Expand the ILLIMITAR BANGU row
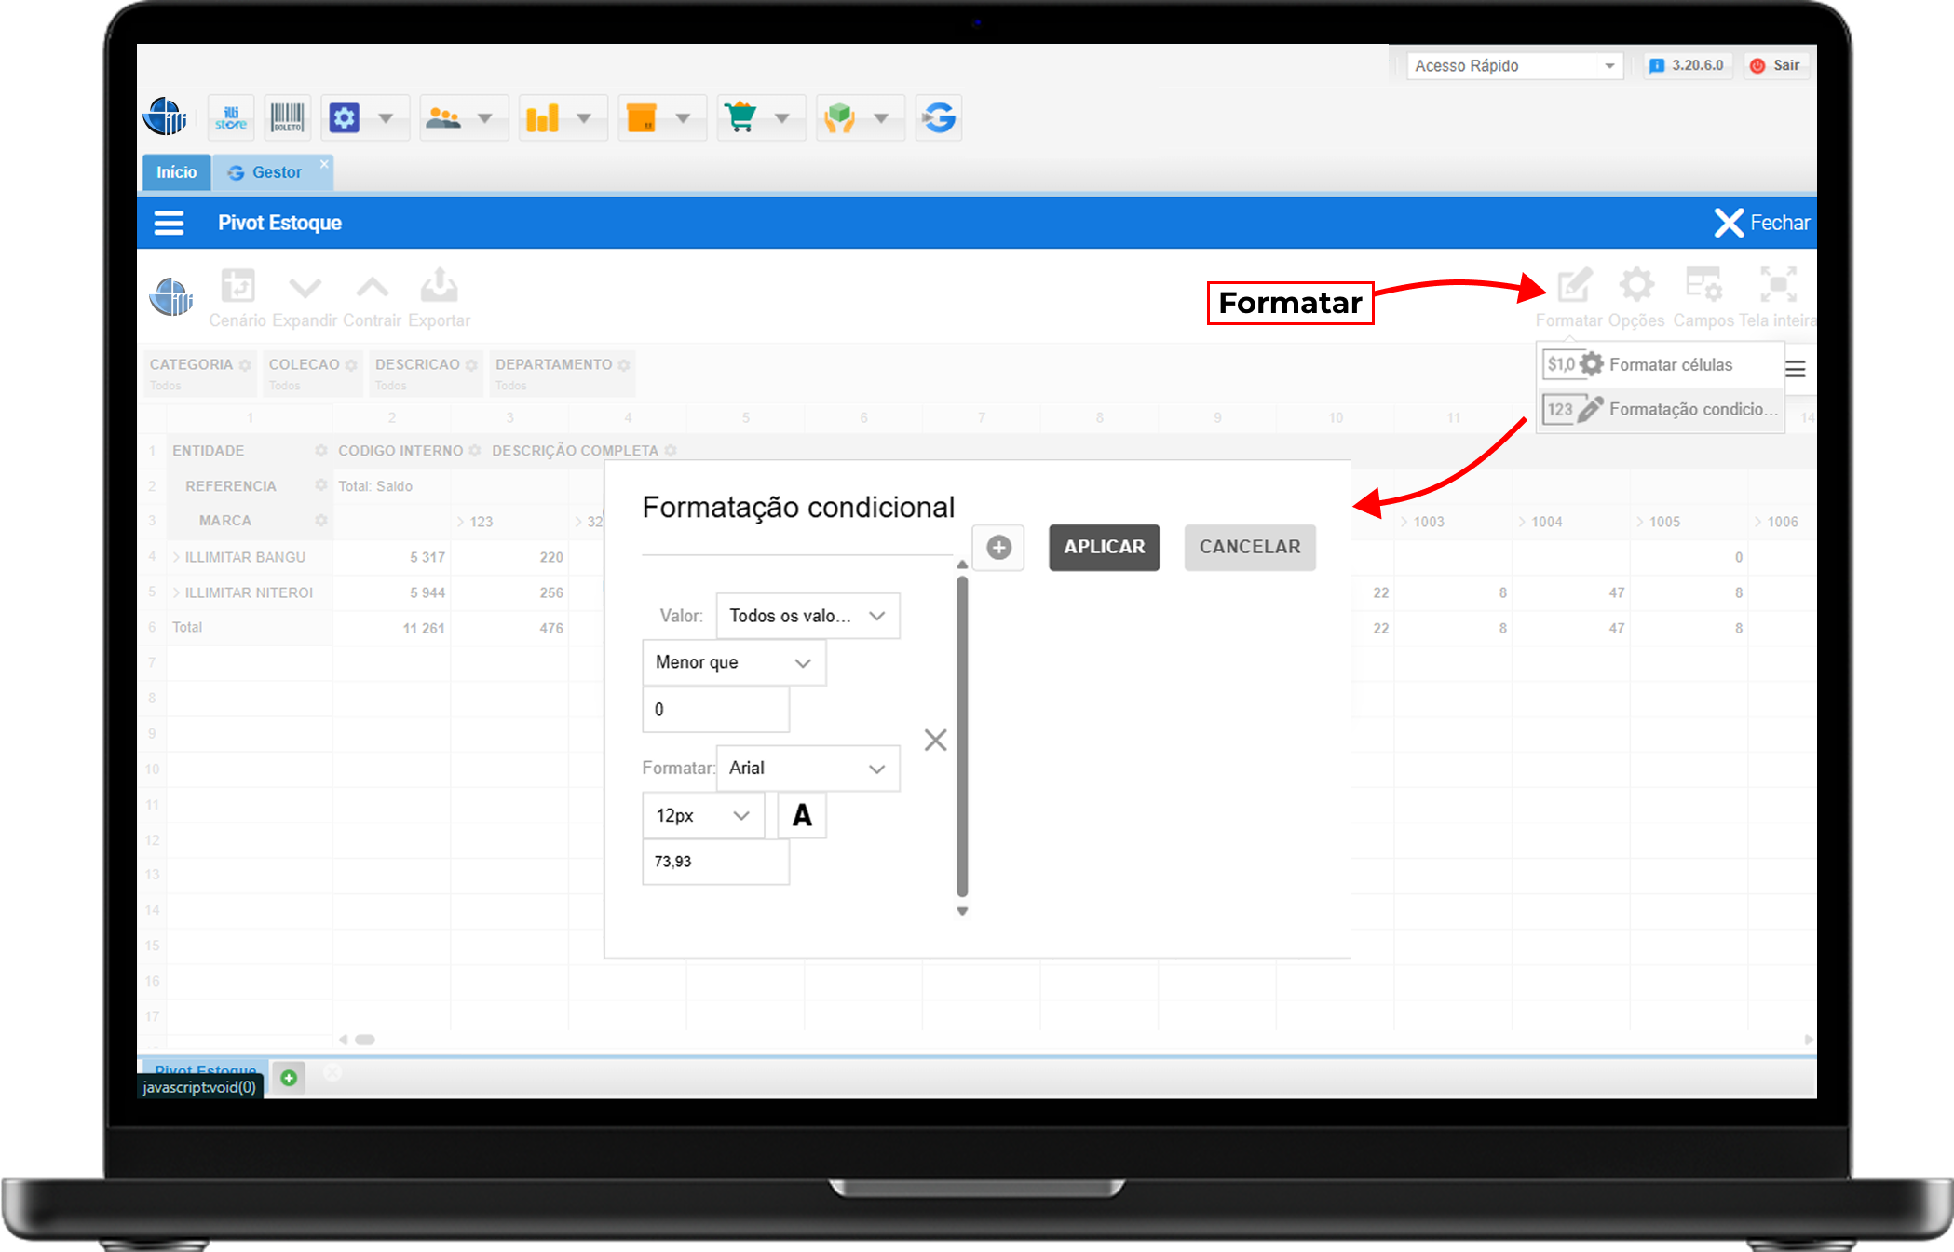Viewport: 1954px width, 1252px height. tap(177, 557)
